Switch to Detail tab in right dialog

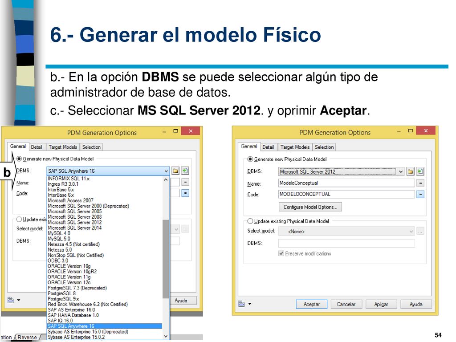[268, 147]
